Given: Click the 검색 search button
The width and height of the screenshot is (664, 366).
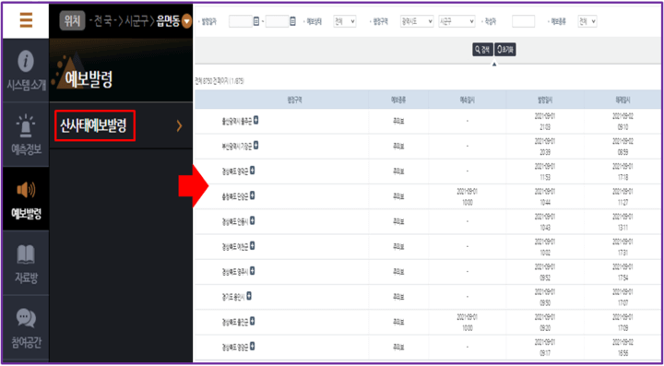Looking at the screenshot, I should point(482,50).
